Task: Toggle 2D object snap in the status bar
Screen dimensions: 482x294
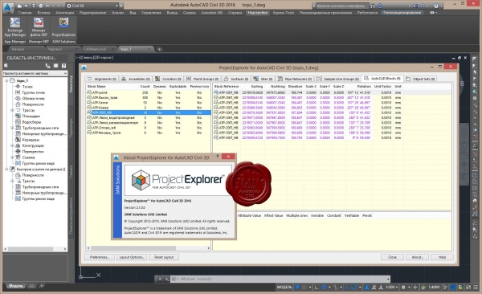Action: [x=354, y=288]
